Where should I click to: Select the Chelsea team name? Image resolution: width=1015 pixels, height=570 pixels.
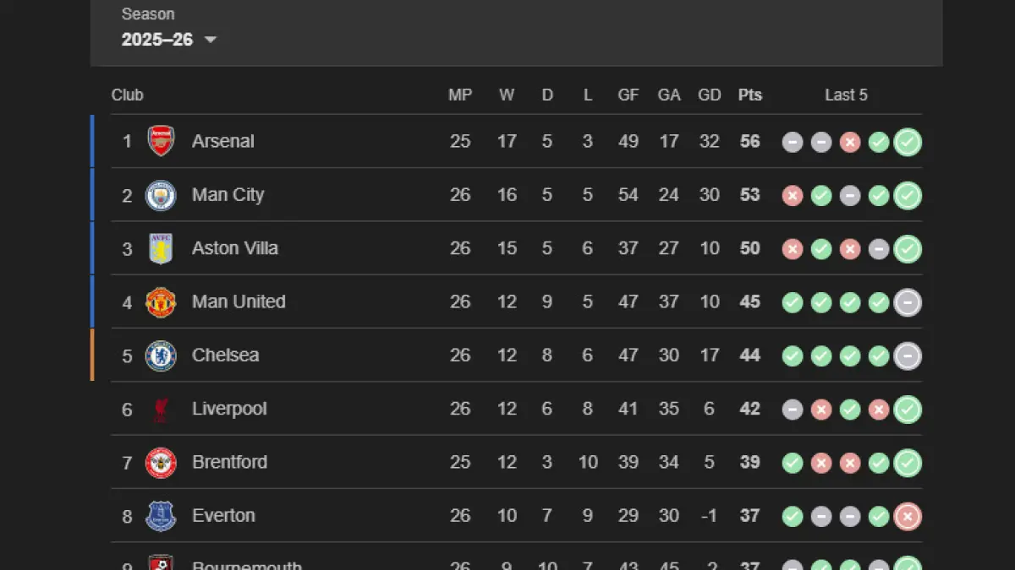pyautogui.click(x=226, y=356)
